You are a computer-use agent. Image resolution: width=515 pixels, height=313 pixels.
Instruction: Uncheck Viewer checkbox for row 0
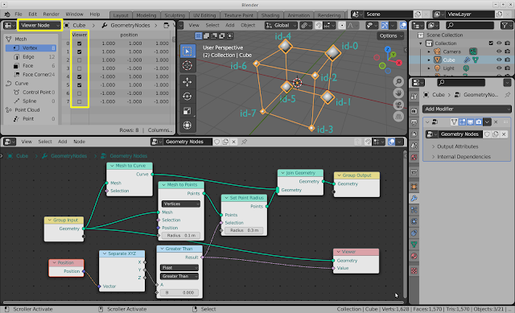tap(79, 43)
